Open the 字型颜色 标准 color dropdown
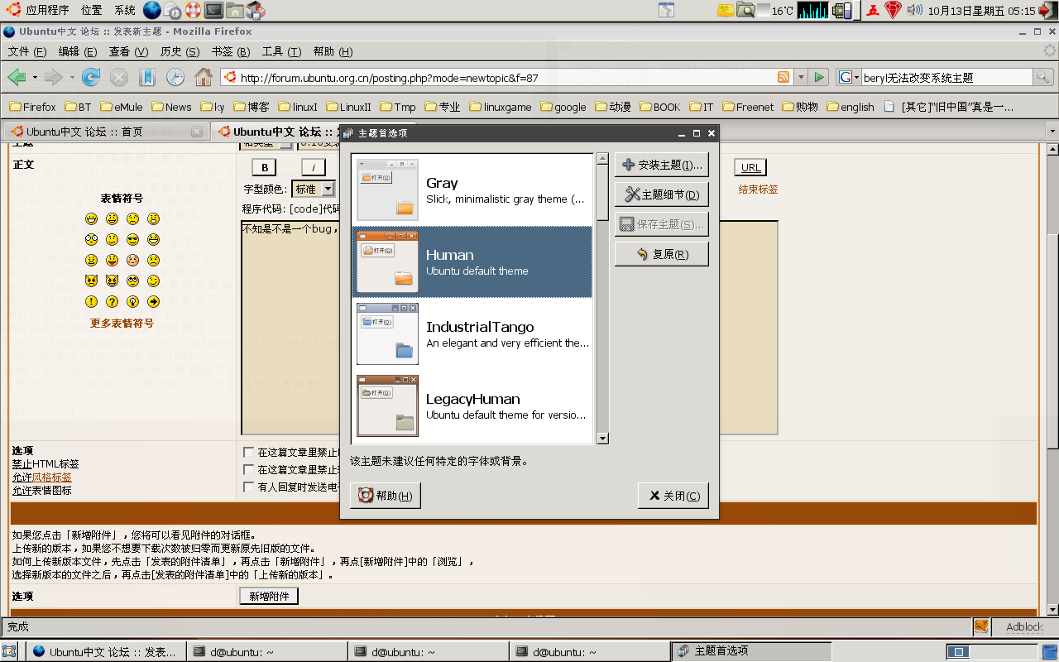The width and height of the screenshot is (1059, 662). [x=314, y=189]
